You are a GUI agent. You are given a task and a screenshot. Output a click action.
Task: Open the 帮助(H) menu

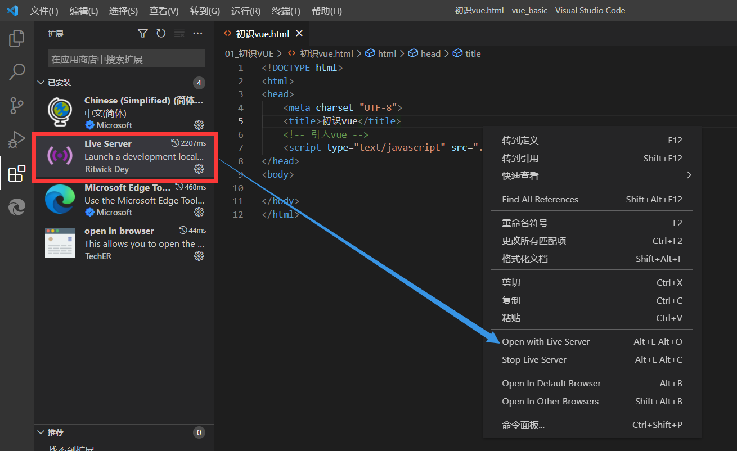coord(326,11)
